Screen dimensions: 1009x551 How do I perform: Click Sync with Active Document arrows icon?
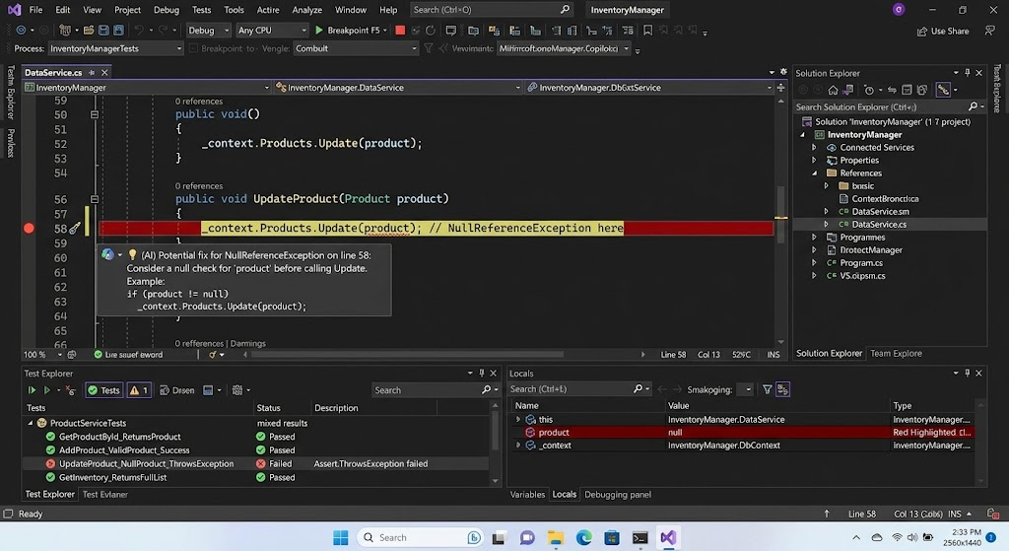tap(892, 90)
